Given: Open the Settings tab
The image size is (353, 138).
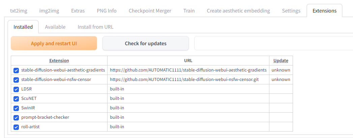Looking at the screenshot, I should (291, 11).
